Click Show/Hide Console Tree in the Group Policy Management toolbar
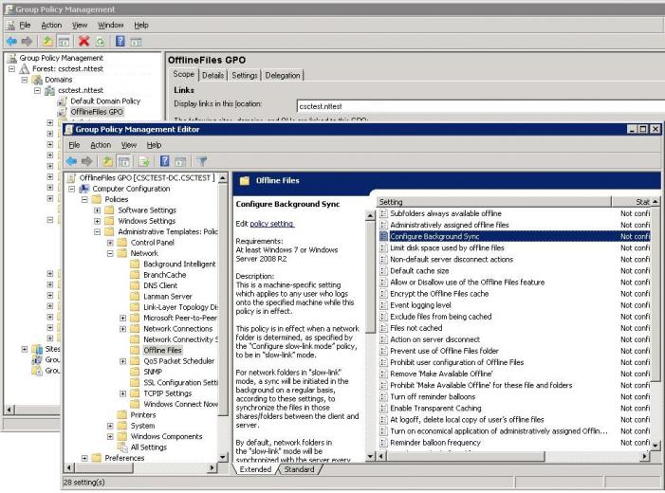Image resolution: width=665 pixels, height=493 pixels. point(64,41)
